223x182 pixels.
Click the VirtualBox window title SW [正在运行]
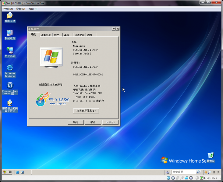point(25,3)
